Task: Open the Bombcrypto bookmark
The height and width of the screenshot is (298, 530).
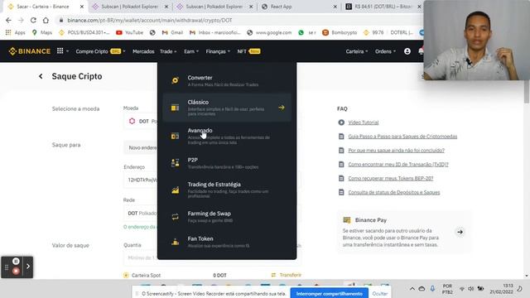Action: point(340,32)
